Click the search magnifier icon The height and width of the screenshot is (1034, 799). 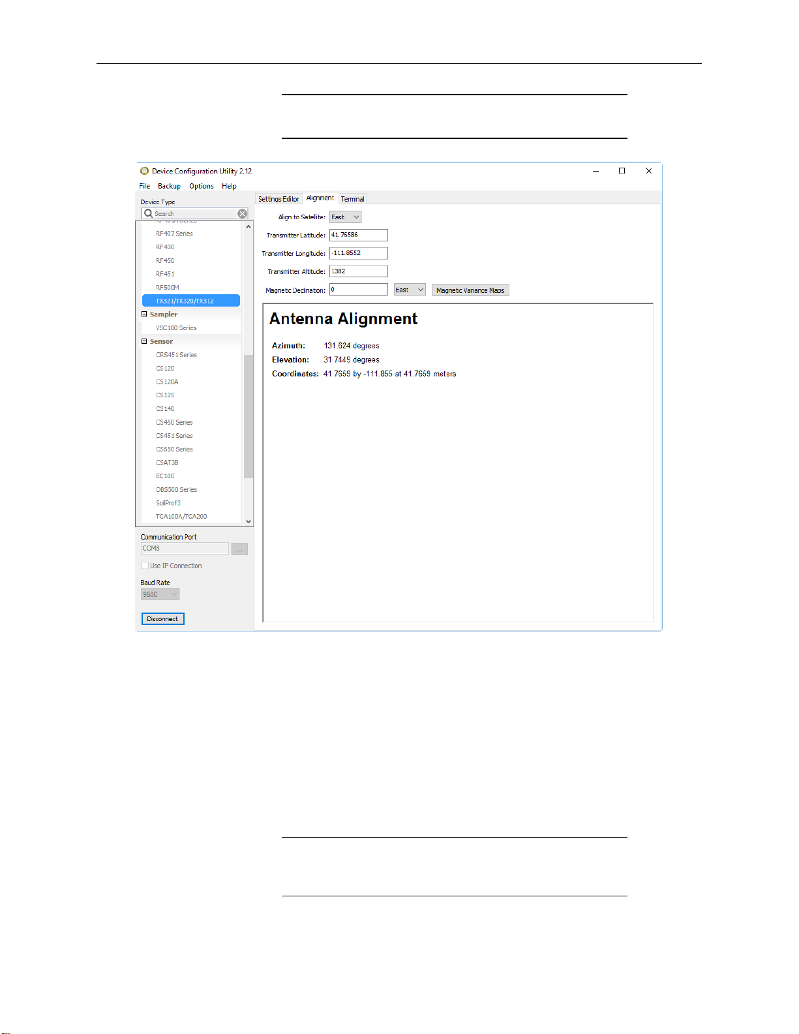point(148,213)
